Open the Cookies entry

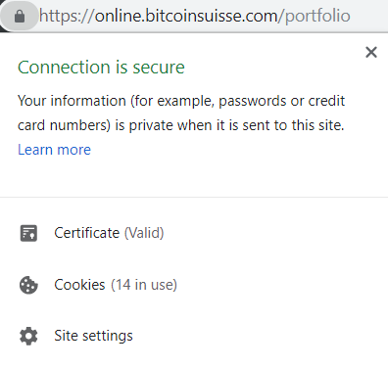pyautogui.click(x=194, y=285)
